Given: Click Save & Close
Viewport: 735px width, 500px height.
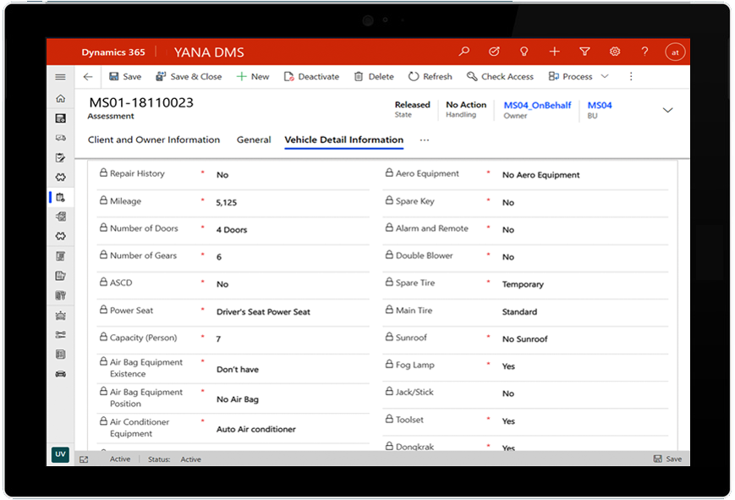Looking at the screenshot, I should (x=189, y=76).
